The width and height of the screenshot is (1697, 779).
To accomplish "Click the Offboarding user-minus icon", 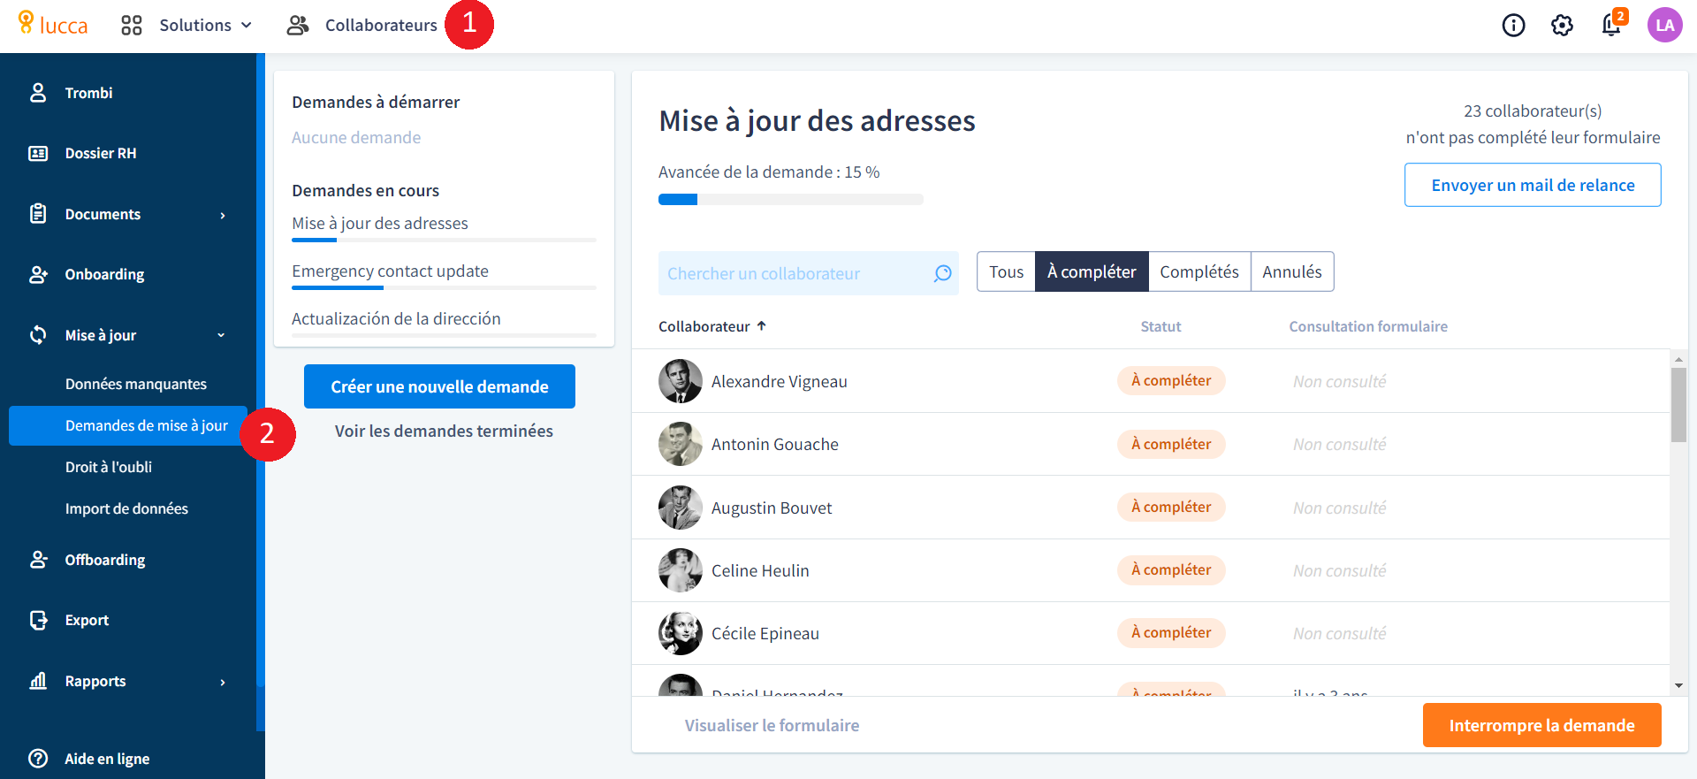I will (38, 560).
